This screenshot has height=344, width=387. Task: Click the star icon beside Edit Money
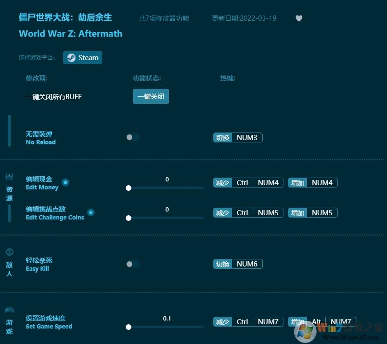[x=65, y=183]
